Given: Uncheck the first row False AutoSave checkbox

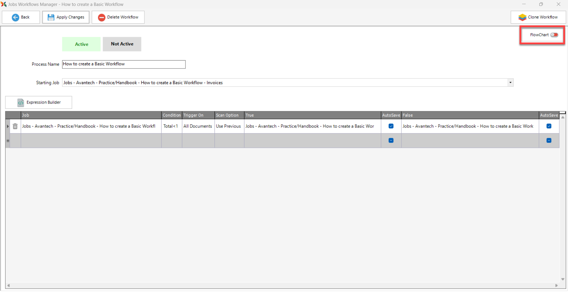Looking at the screenshot, I should pos(549,126).
